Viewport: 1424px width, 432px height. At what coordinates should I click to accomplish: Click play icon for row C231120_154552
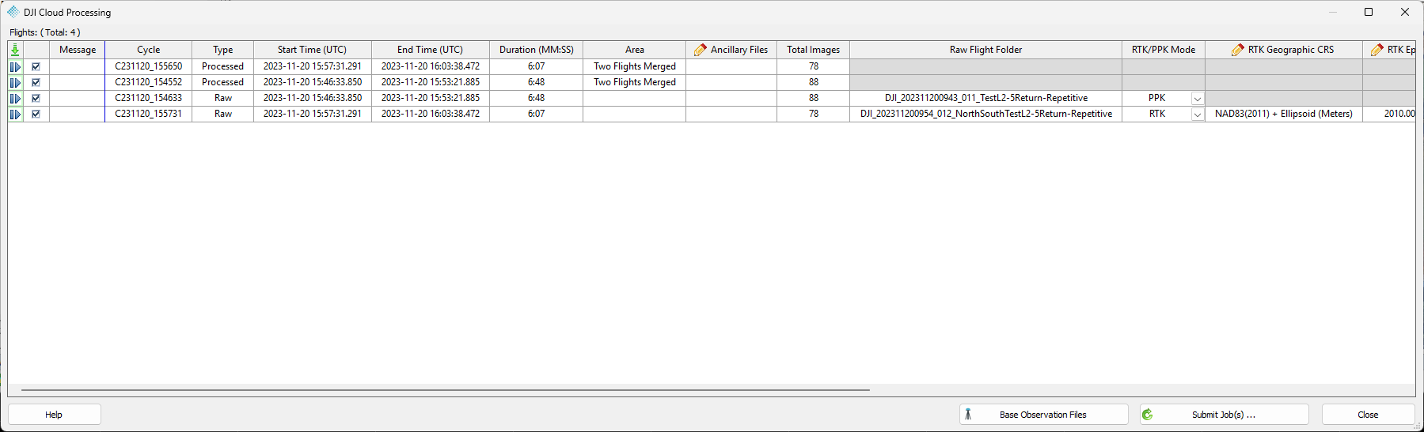[x=15, y=82]
